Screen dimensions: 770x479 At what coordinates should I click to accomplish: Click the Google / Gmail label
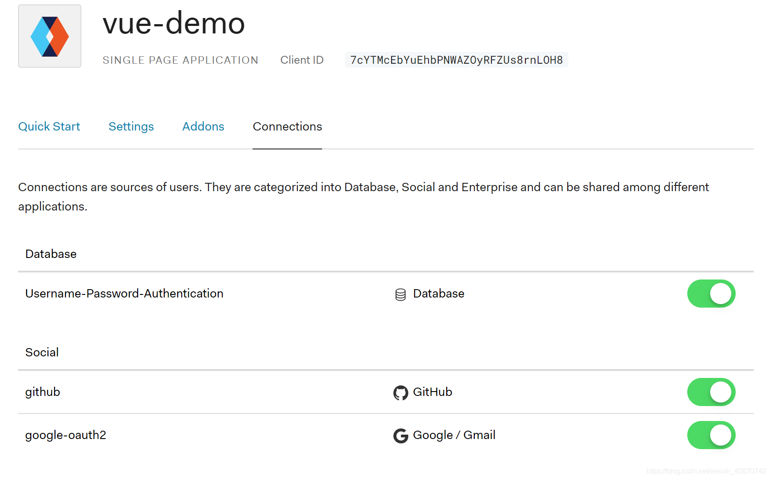pyautogui.click(x=454, y=435)
